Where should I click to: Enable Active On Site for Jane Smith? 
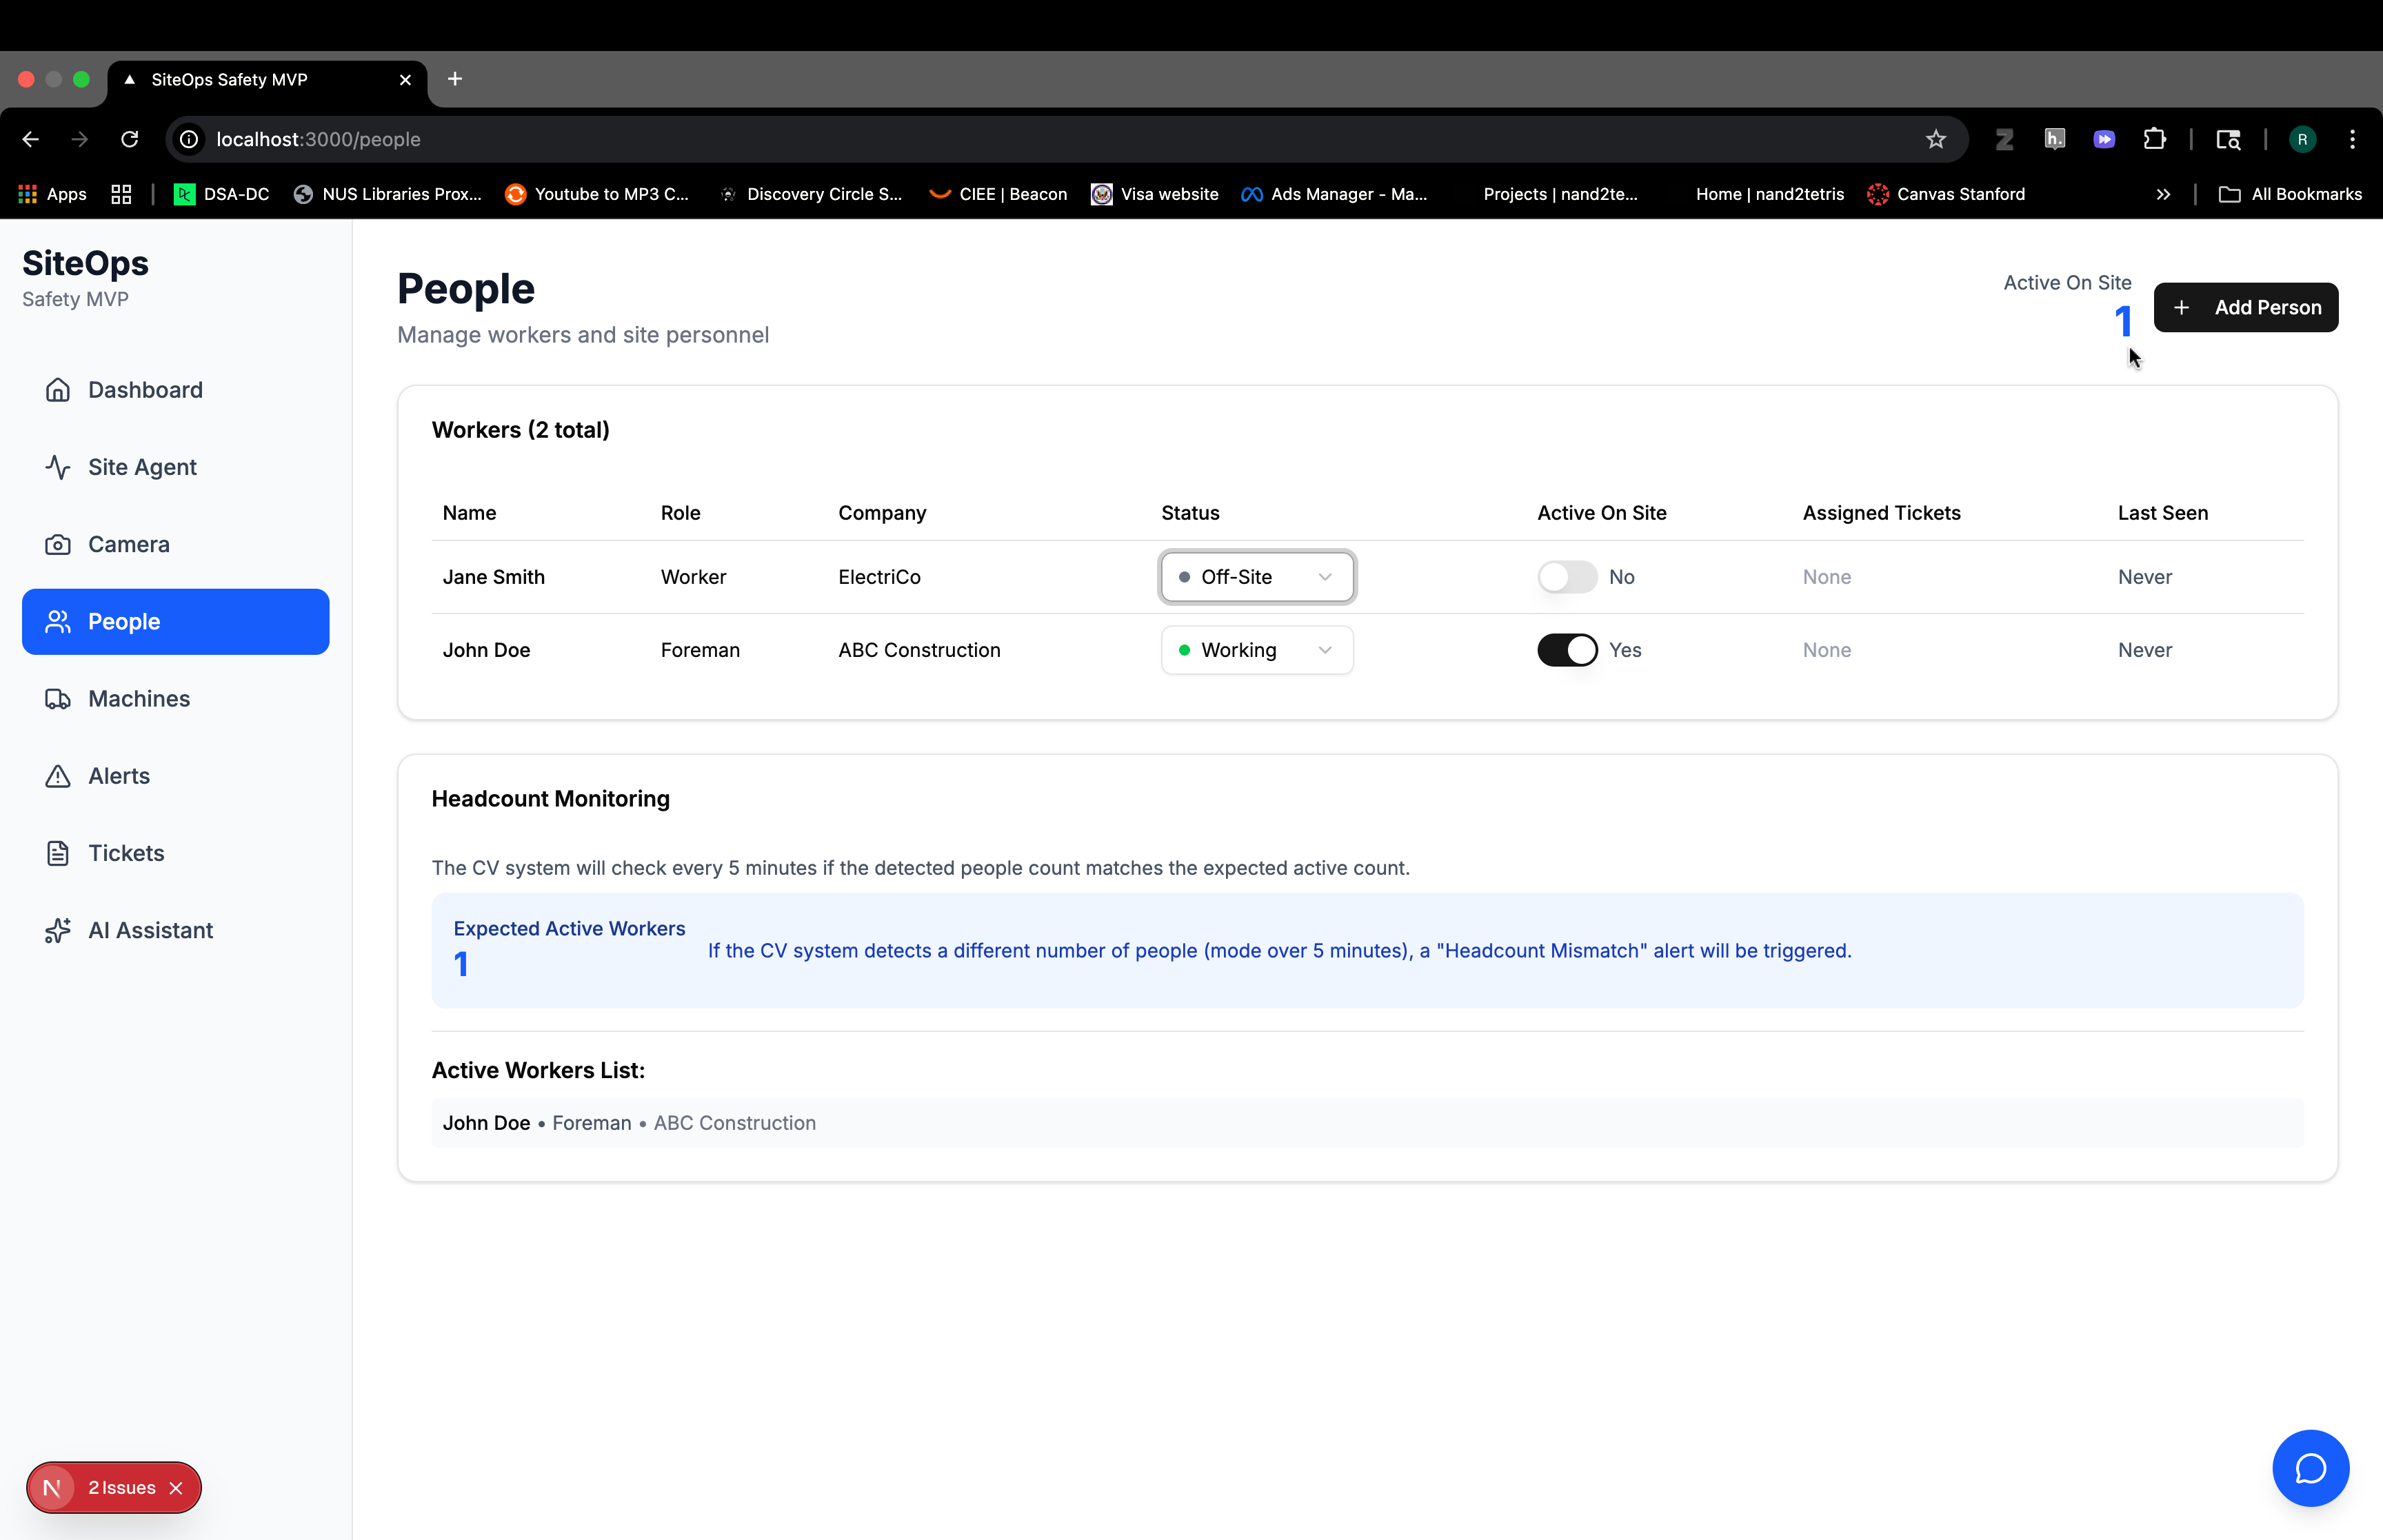pos(1567,577)
